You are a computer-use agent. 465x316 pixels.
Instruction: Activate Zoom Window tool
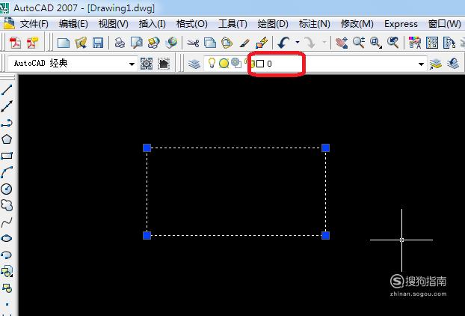pos(376,43)
